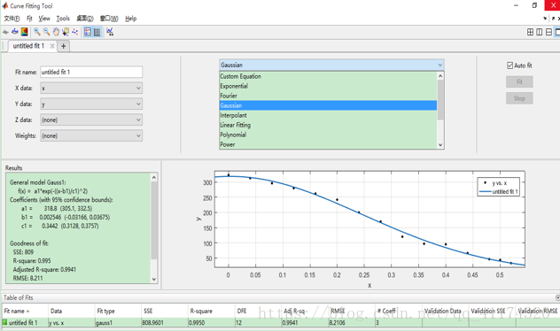Open the Z data dropdown
This screenshot has height=331, width=560.
(91, 119)
